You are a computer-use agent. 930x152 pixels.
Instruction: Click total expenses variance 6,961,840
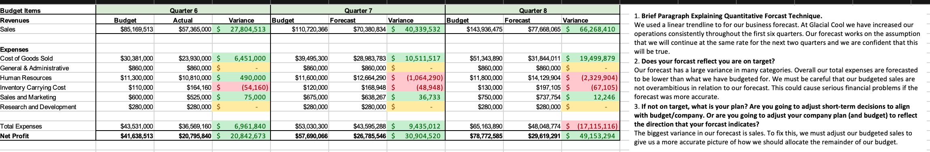pyautogui.click(x=241, y=127)
